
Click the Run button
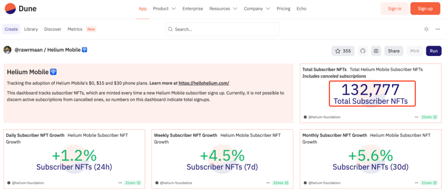tap(434, 51)
